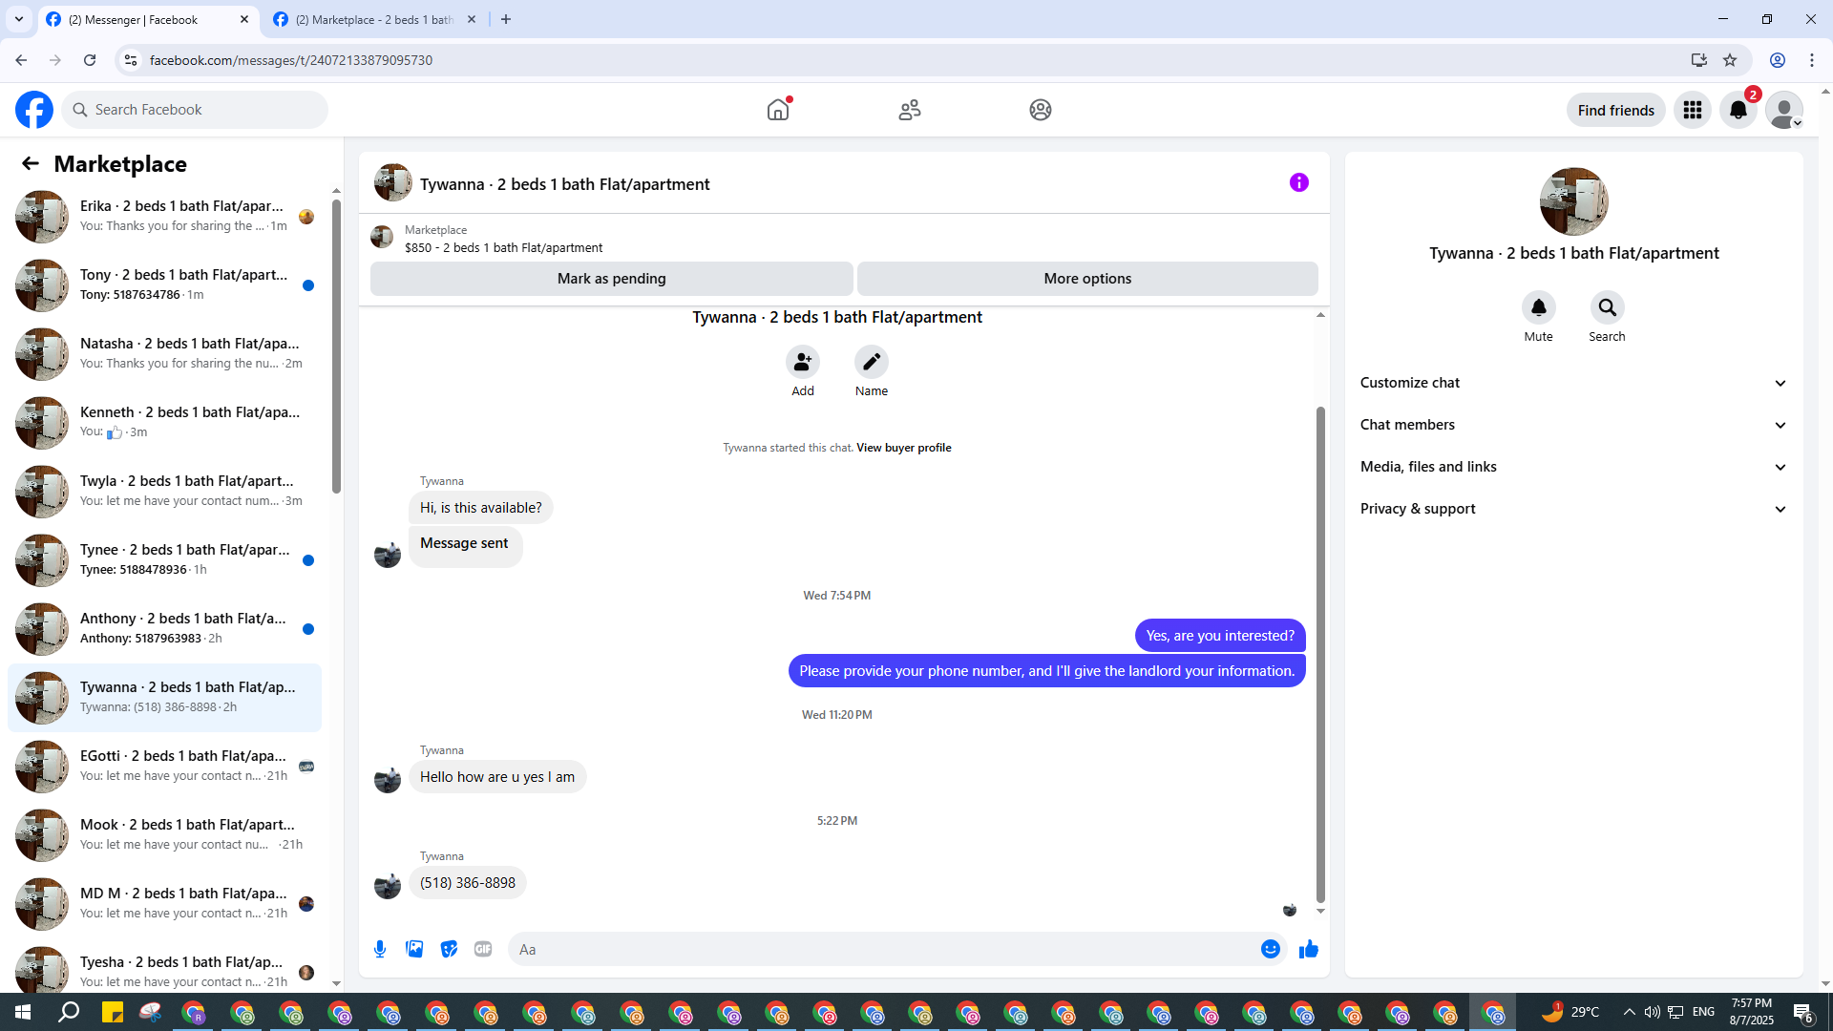Screen dimensions: 1833x1031
Task: Add people to the chat
Action: (803, 362)
